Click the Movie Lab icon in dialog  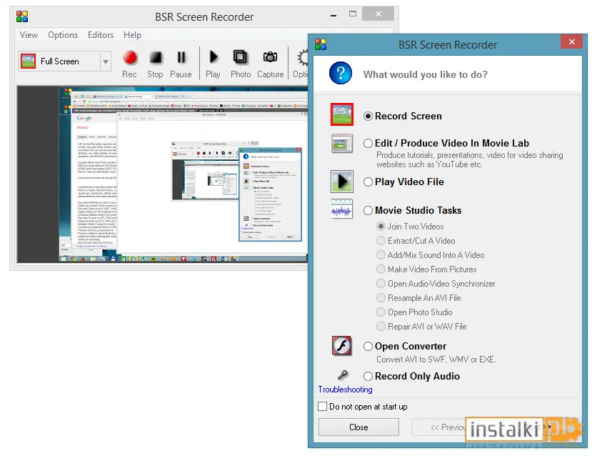click(341, 144)
